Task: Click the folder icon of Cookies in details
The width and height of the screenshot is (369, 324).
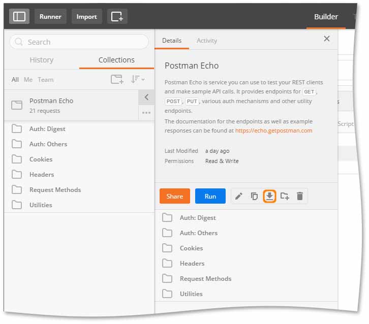Action: [x=167, y=248]
